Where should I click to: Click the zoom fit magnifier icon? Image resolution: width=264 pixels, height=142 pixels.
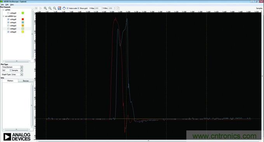point(55,8)
